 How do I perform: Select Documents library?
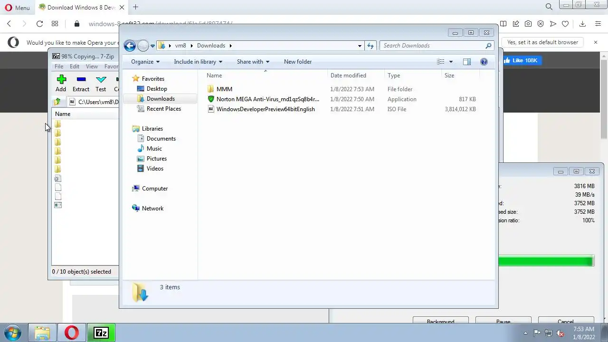[x=161, y=139]
